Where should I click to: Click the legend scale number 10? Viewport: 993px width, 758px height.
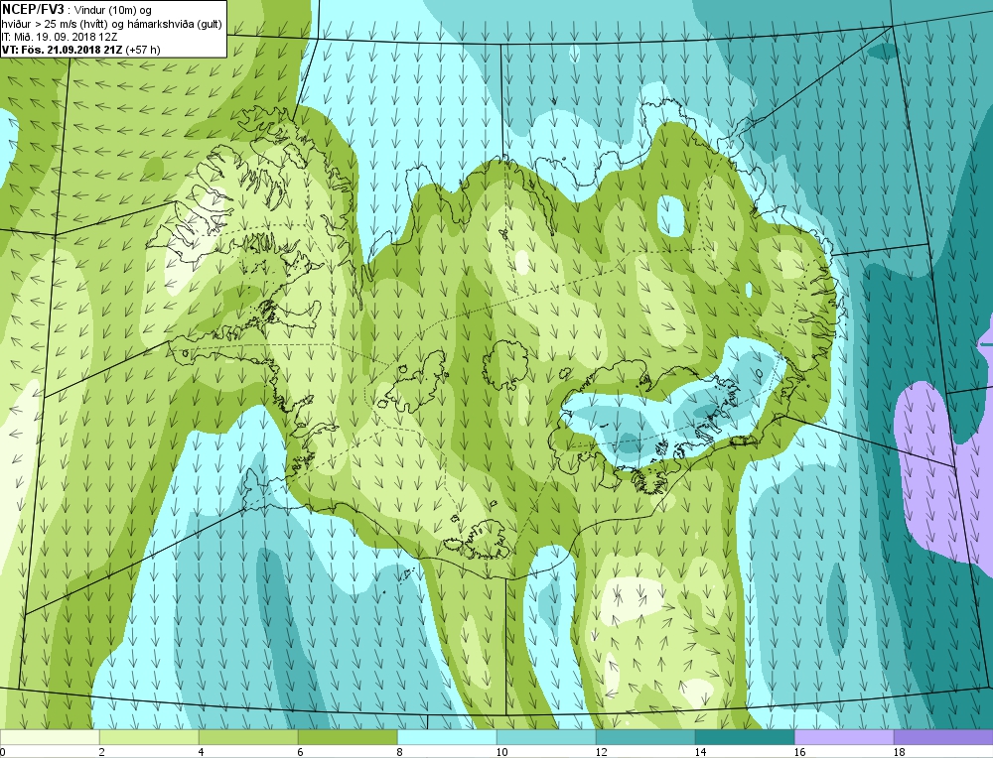pyautogui.click(x=501, y=752)
